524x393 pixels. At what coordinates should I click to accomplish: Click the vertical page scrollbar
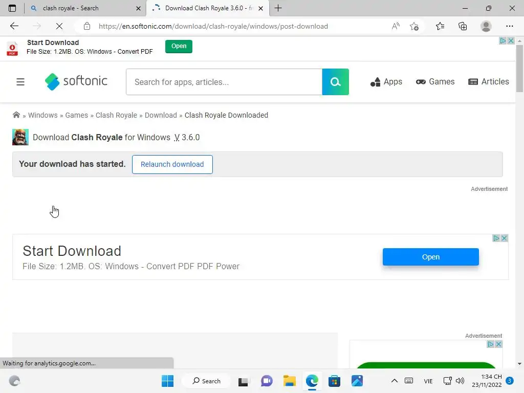(519, 69)
